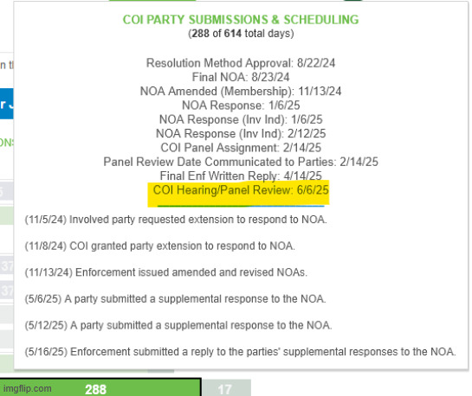Select the Final Enf Written Reply entry
Screen dimensions: 472x396
tap(241, 176)
